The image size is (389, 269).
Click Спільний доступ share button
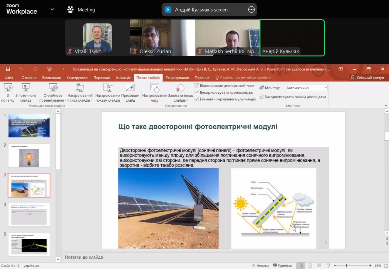pos(367,78)
